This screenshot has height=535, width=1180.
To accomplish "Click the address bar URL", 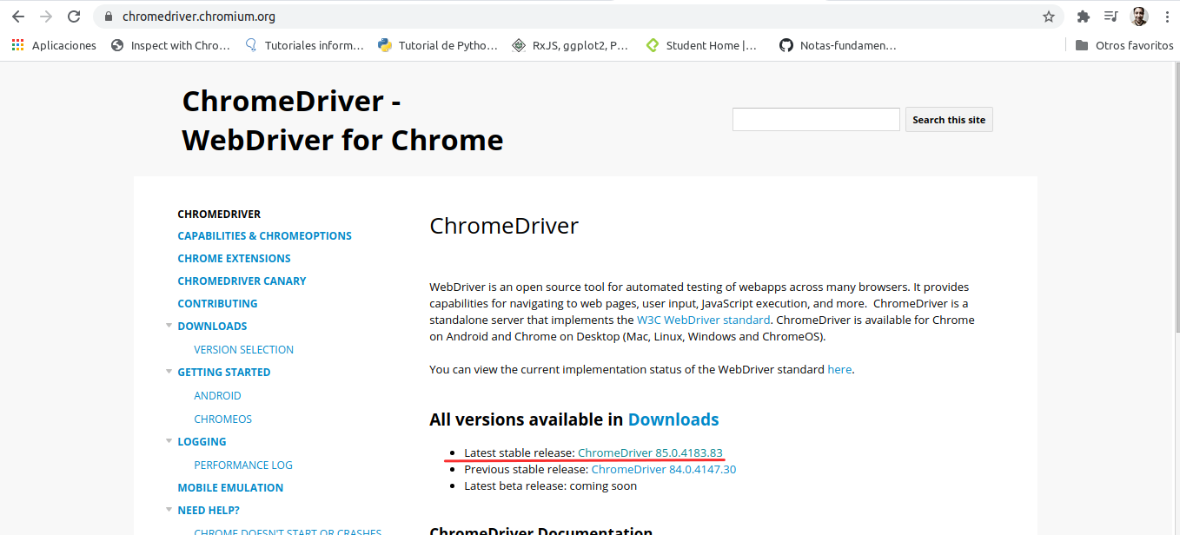I will pyautogui.click(x=199, y=17).
